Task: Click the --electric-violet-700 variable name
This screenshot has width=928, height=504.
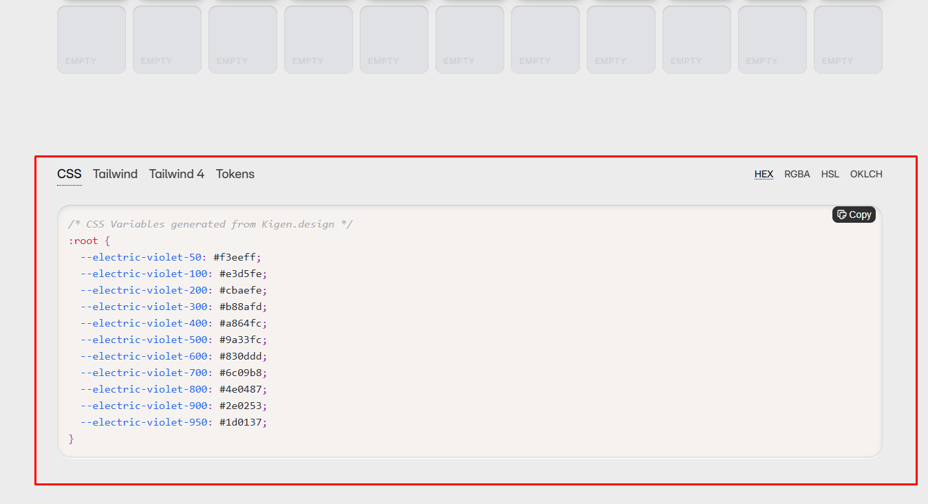Action: point(143,373)
